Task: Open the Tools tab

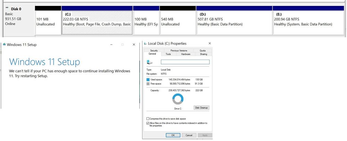Action: point(168,54)
